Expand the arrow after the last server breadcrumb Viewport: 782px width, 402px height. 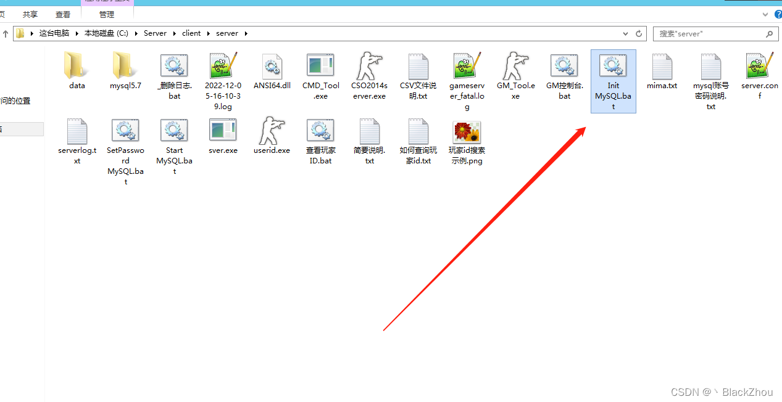click(246, 33)
